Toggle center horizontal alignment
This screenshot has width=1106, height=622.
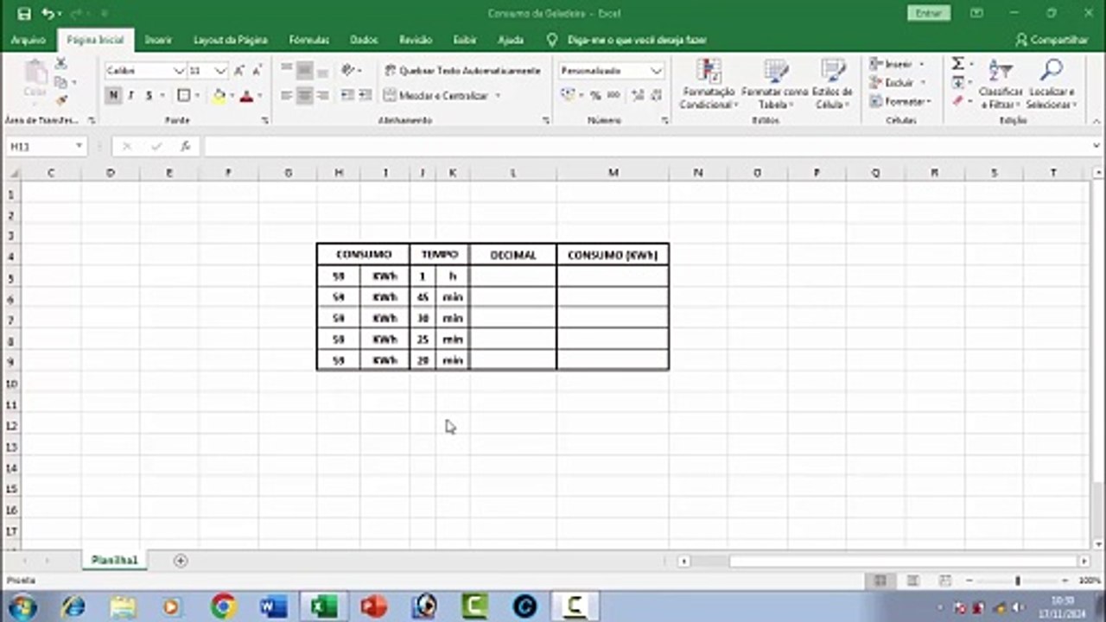click(304, 96)
